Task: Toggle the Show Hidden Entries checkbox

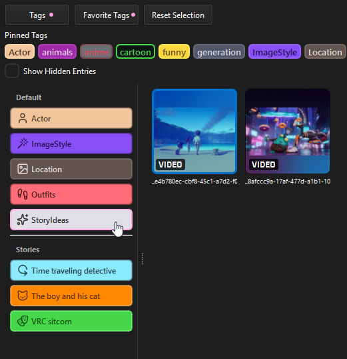Action: (x=12, y=71)
